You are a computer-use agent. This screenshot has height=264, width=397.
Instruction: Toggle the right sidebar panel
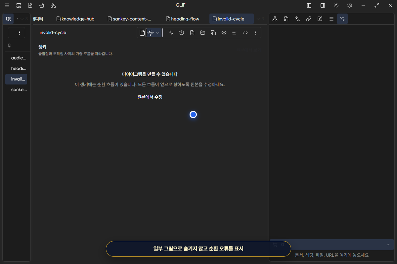(x=323, y=5)
